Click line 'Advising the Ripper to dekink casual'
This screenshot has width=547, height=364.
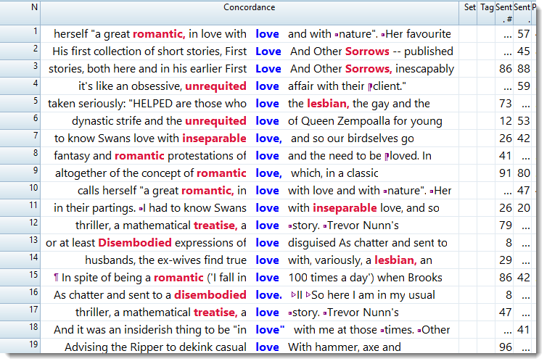tap(155, 347)
